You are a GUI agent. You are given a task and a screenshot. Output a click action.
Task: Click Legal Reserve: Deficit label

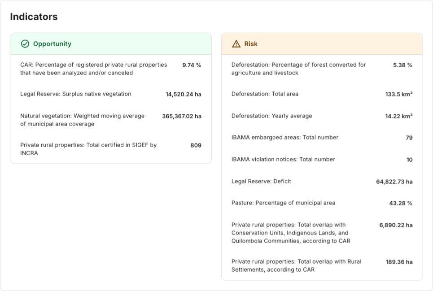point(261,182)
